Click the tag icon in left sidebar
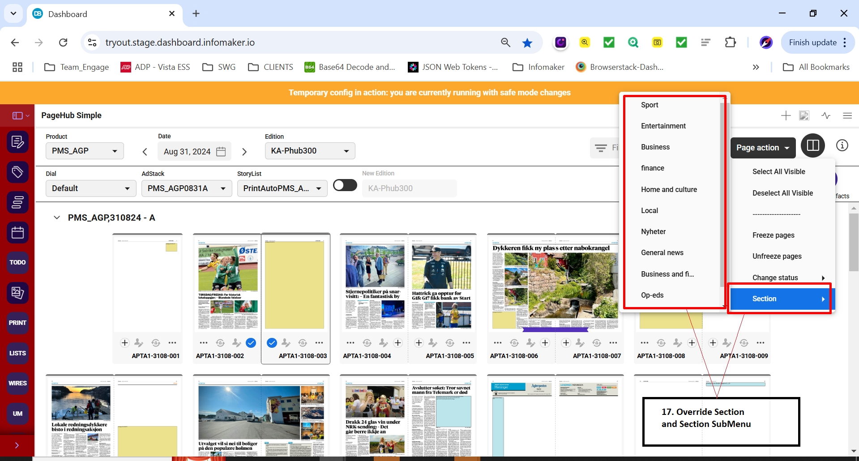Viewport: 859px width, 461px height. pyautogui.click(x=17, y=172)
